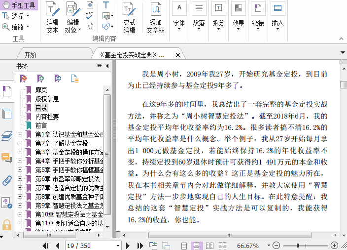Open the Pages thumbnail panel icon
This screenshot has width=347, height=250.
pos(7,114)
